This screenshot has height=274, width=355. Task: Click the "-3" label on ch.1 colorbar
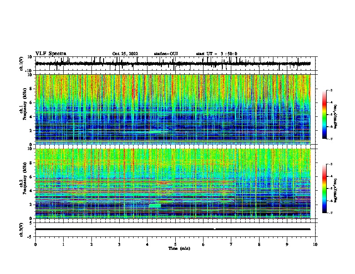tap(330, 90)
